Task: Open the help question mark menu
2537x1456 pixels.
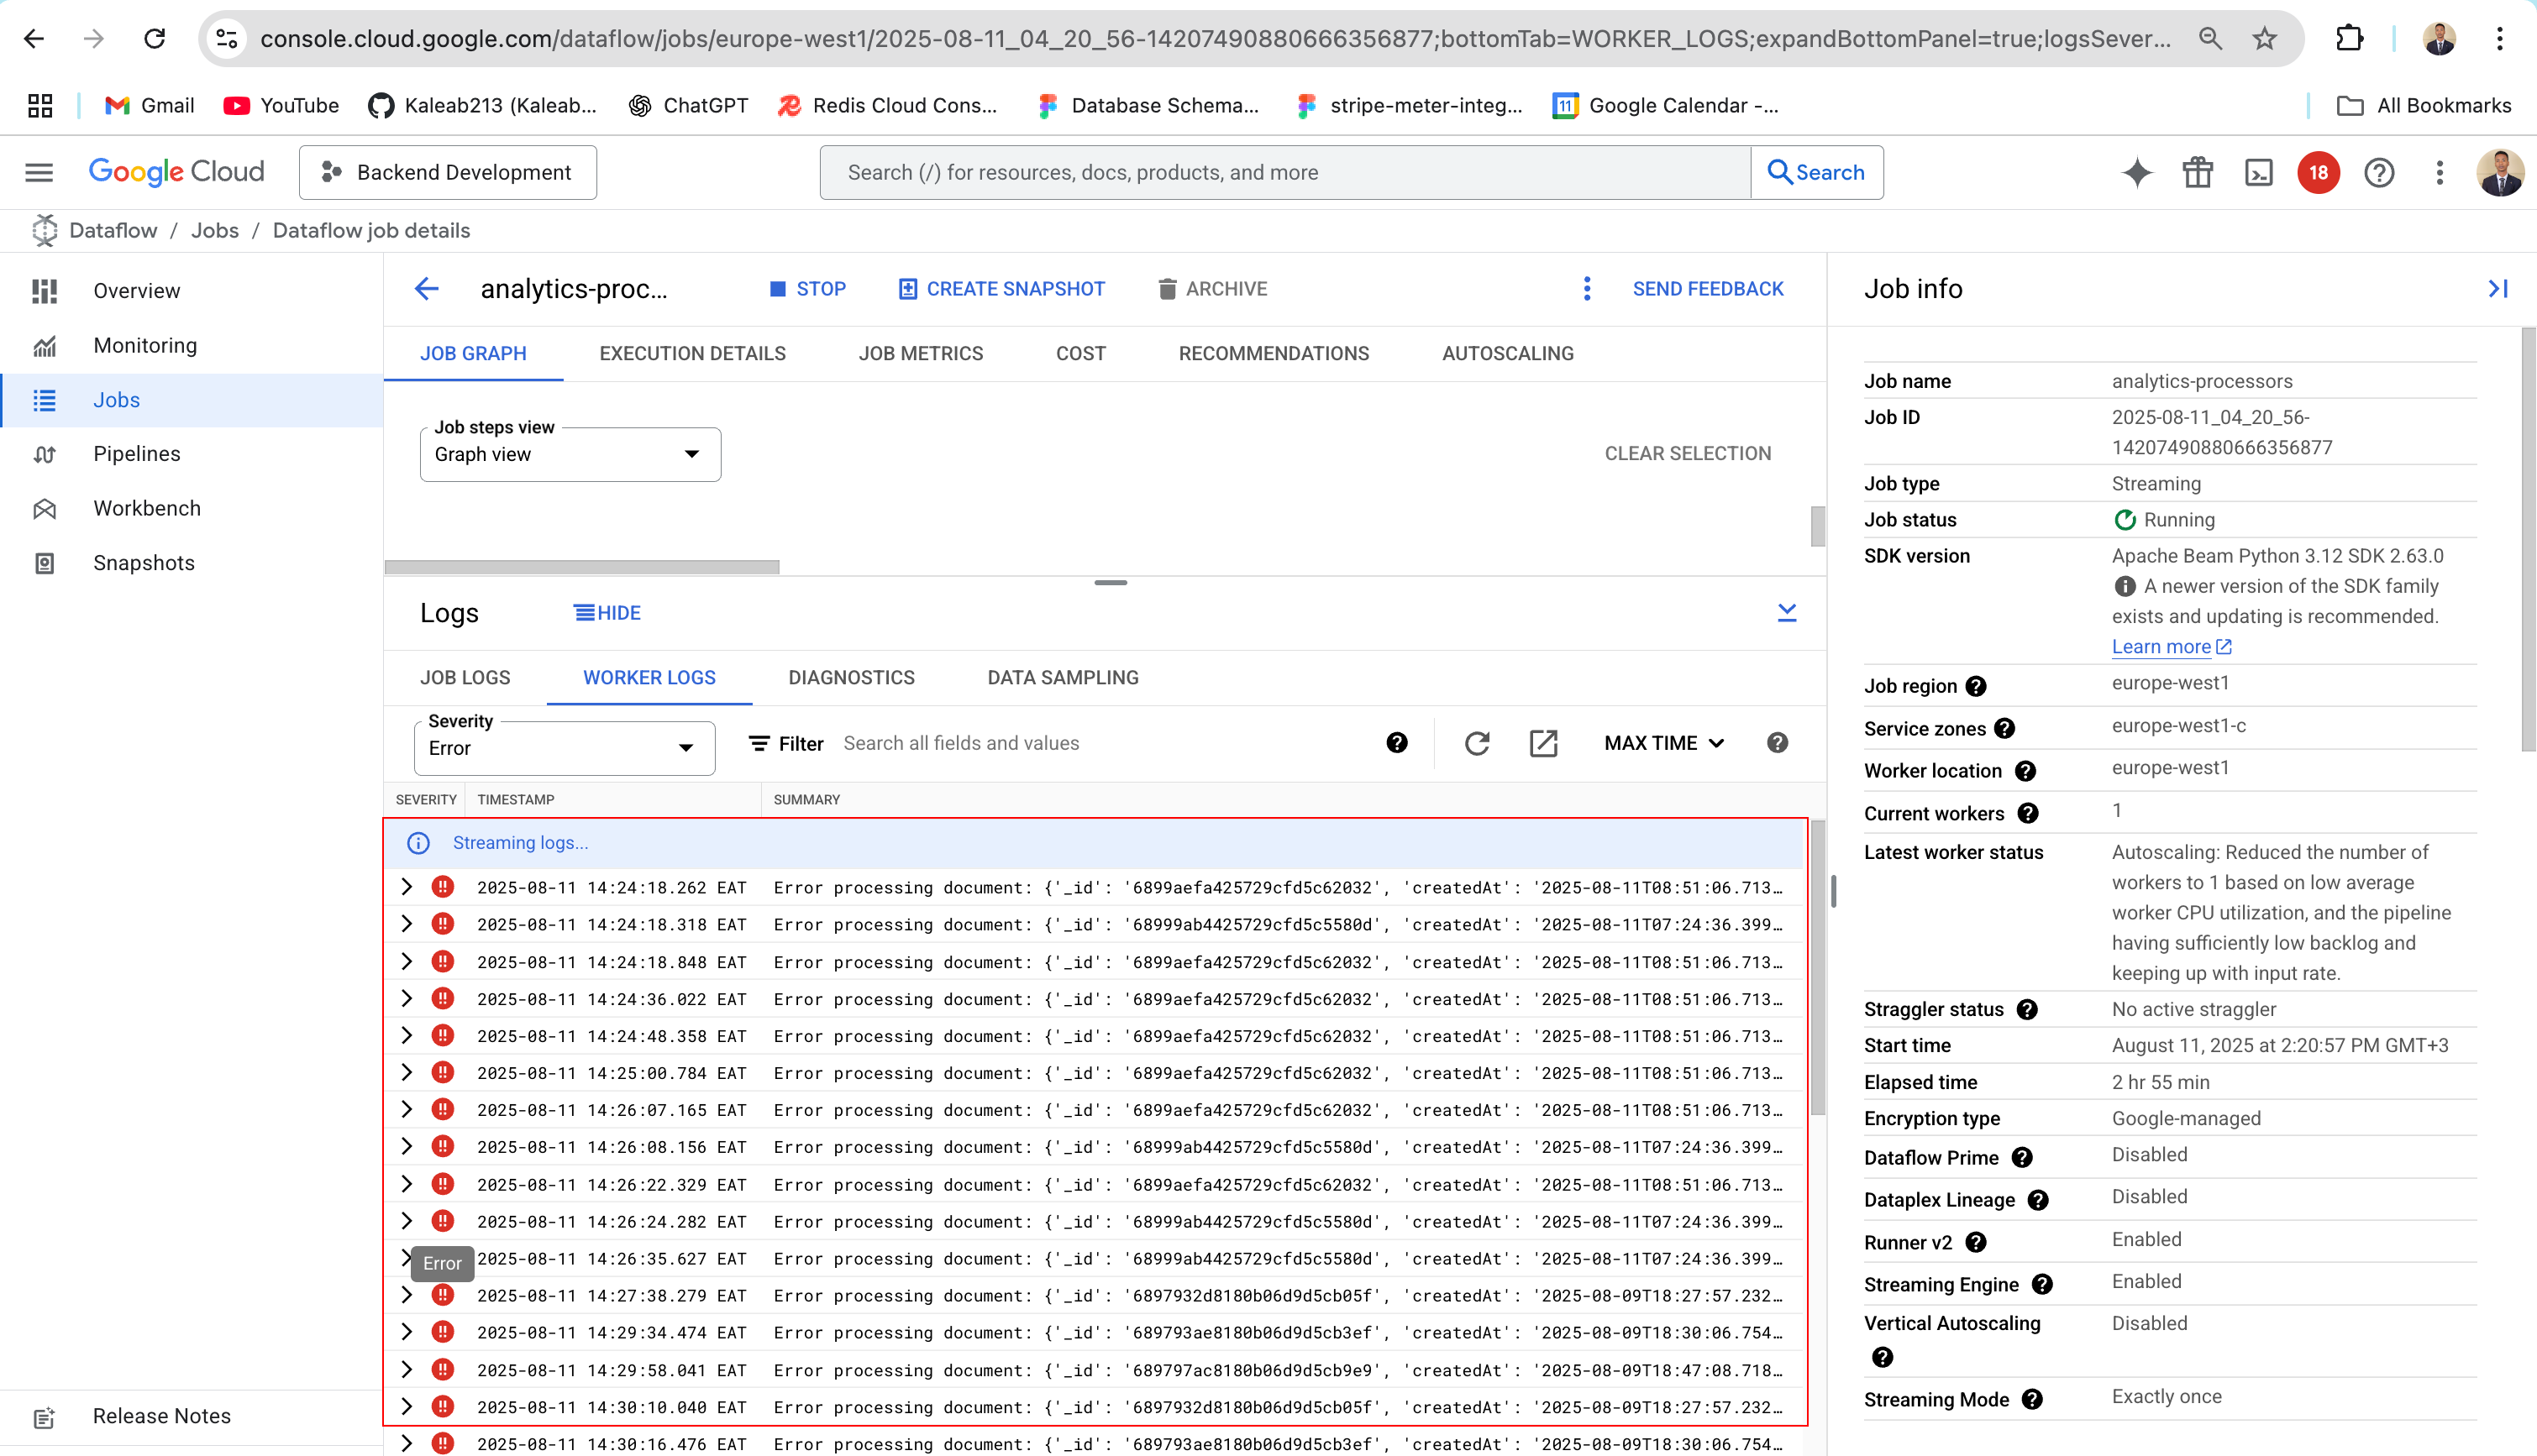Action: [x=2379, y=172]
